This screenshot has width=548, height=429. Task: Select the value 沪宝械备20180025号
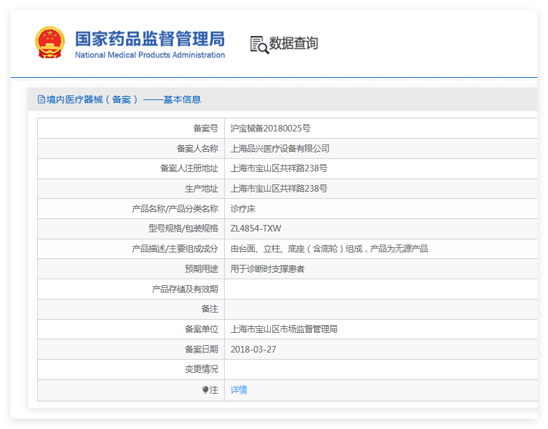pos(270,128)
